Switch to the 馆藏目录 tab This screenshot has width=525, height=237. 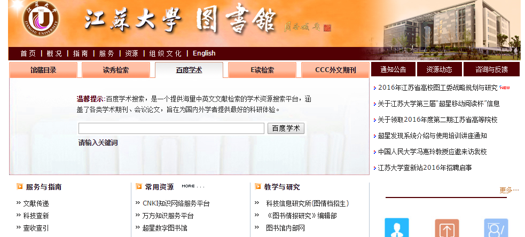pyautogui.click(x=43, y=70)
